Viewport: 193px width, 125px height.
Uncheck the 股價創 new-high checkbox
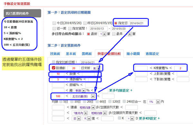point(53,68)
